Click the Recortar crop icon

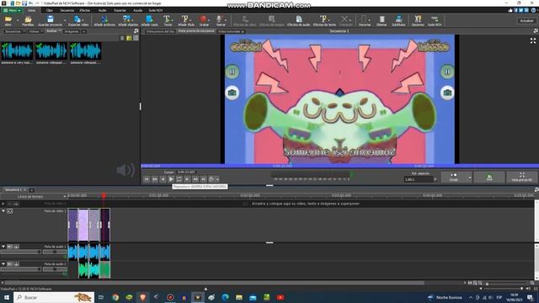pos(365,20)
